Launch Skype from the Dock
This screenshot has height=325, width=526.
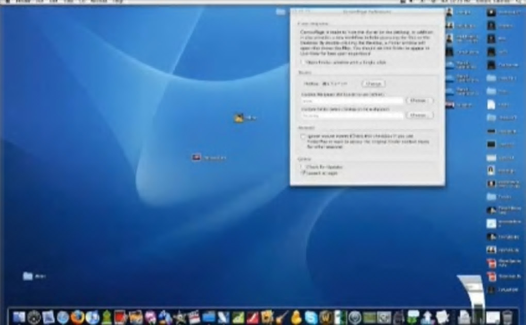point(311,317)
